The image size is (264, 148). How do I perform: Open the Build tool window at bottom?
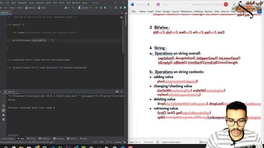84,139
